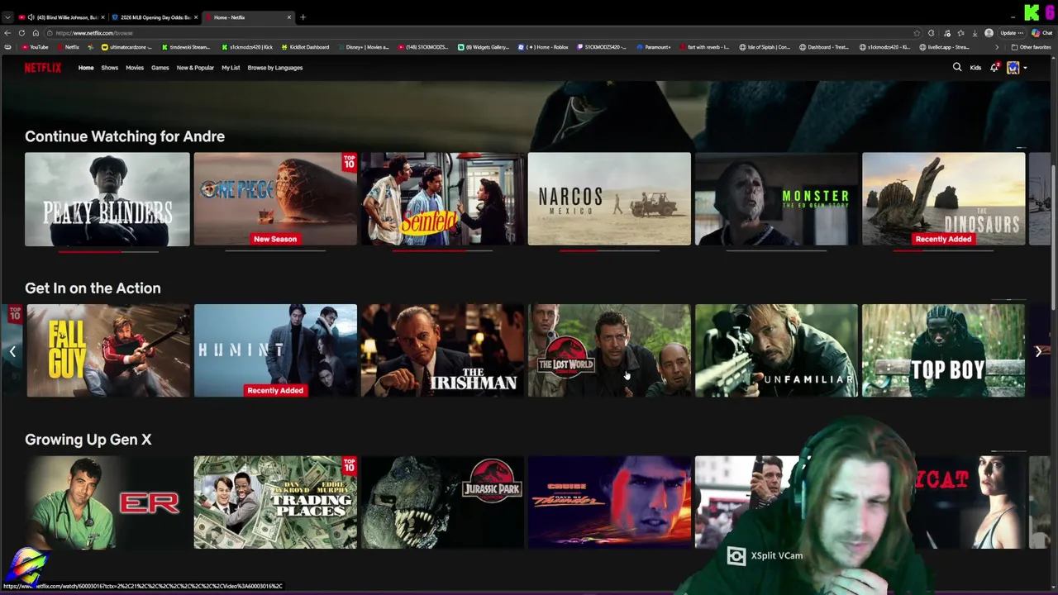Open the Netflix bookmark
This screenshot has height=595, width=1058.
(x=68, y=47)
